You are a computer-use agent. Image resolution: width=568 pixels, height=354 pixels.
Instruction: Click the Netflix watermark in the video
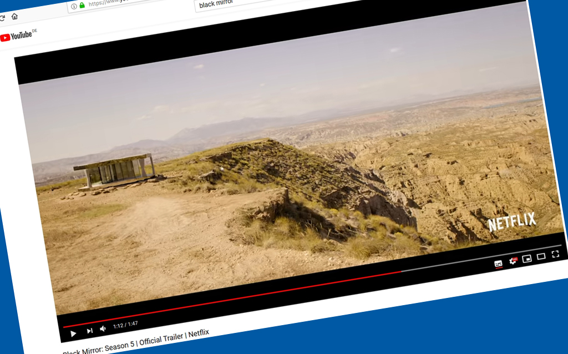[511, 222]
